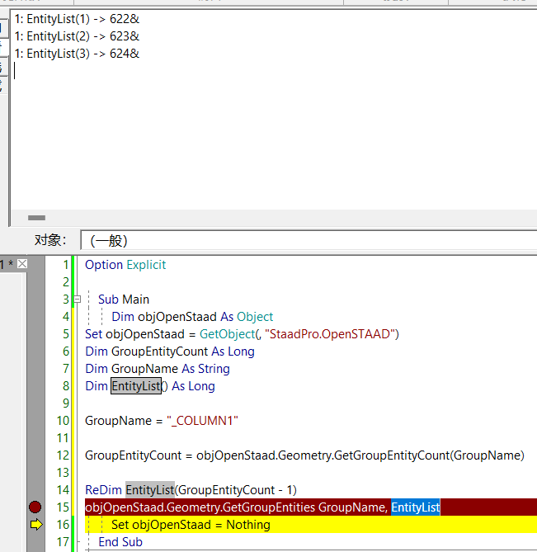This screenshot has height=552, width=537.
Task: Click the highlighted EntityList argument on line 15
Action: tap(415, 507)
